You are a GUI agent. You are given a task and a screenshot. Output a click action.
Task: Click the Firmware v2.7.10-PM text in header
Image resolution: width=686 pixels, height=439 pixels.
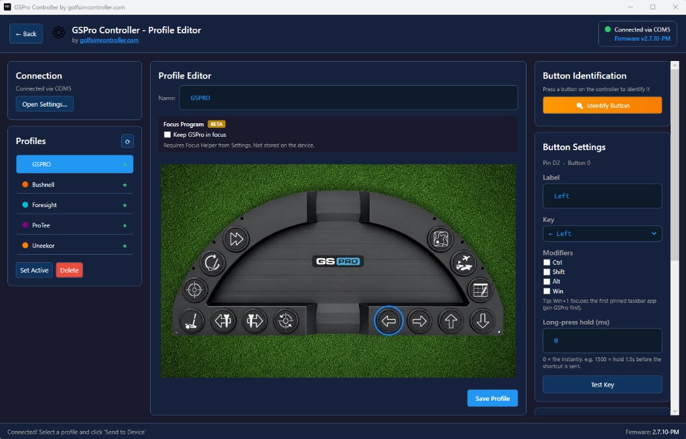pyautogui.click(x=642, y=38)
